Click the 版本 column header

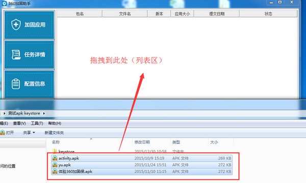(x=159, y=14)
